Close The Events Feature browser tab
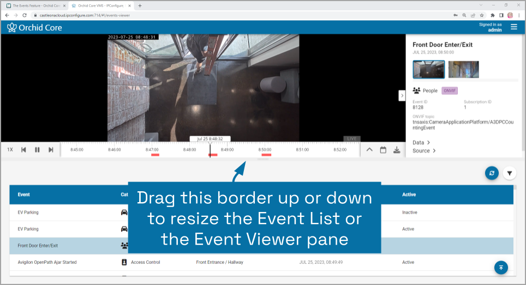Screen dimensions: 526x285 [64, 5]
